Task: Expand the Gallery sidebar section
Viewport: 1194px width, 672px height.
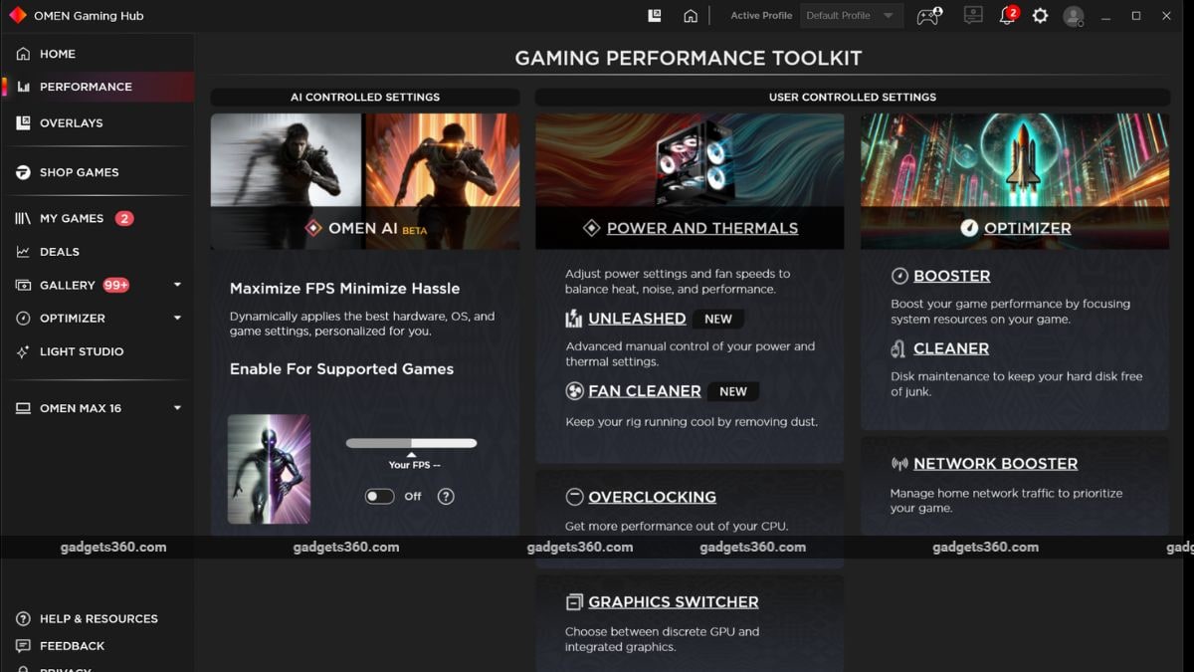Action: pos(177,285)
